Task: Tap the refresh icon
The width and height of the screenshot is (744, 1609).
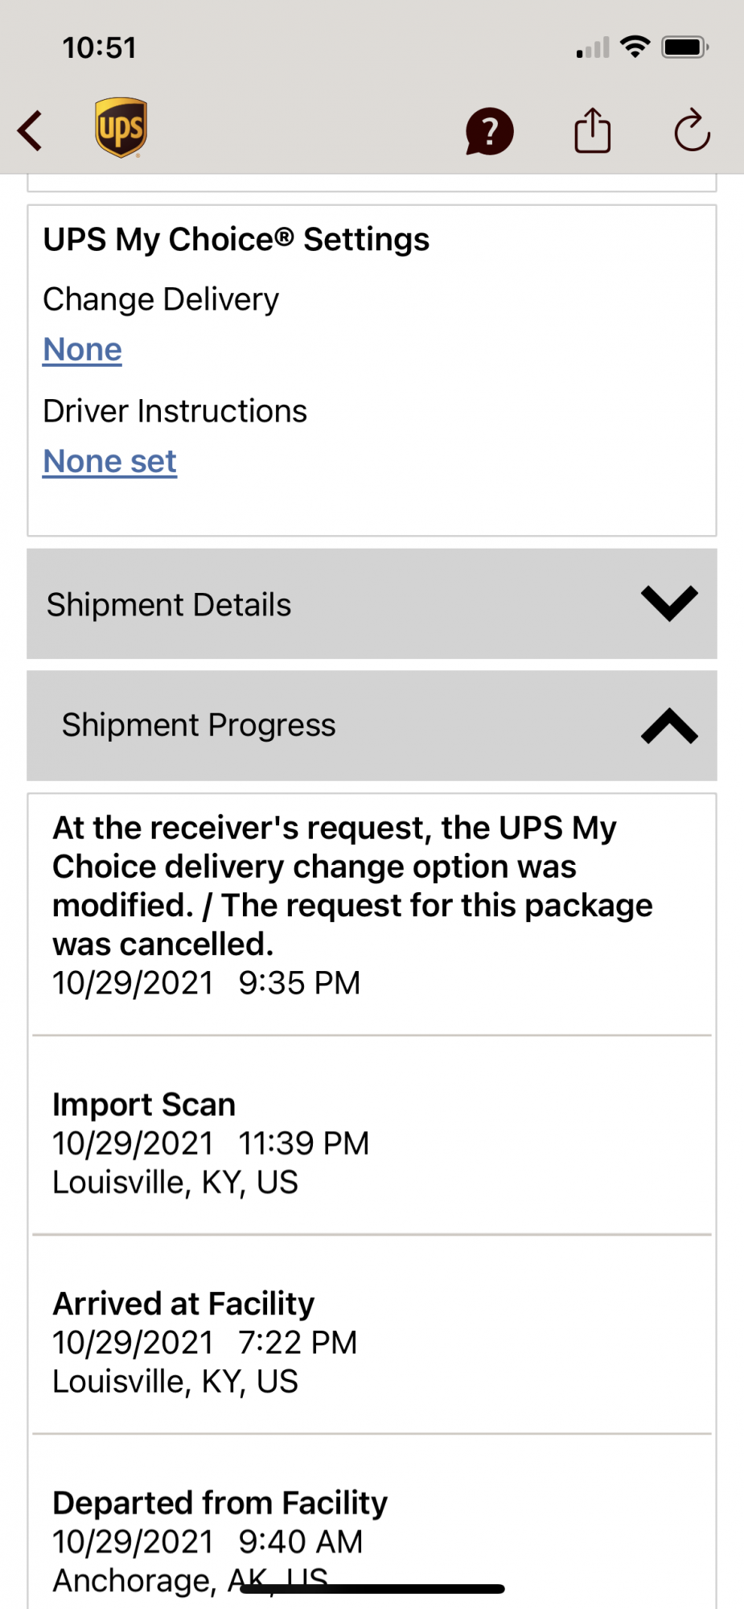Action: 692,130
